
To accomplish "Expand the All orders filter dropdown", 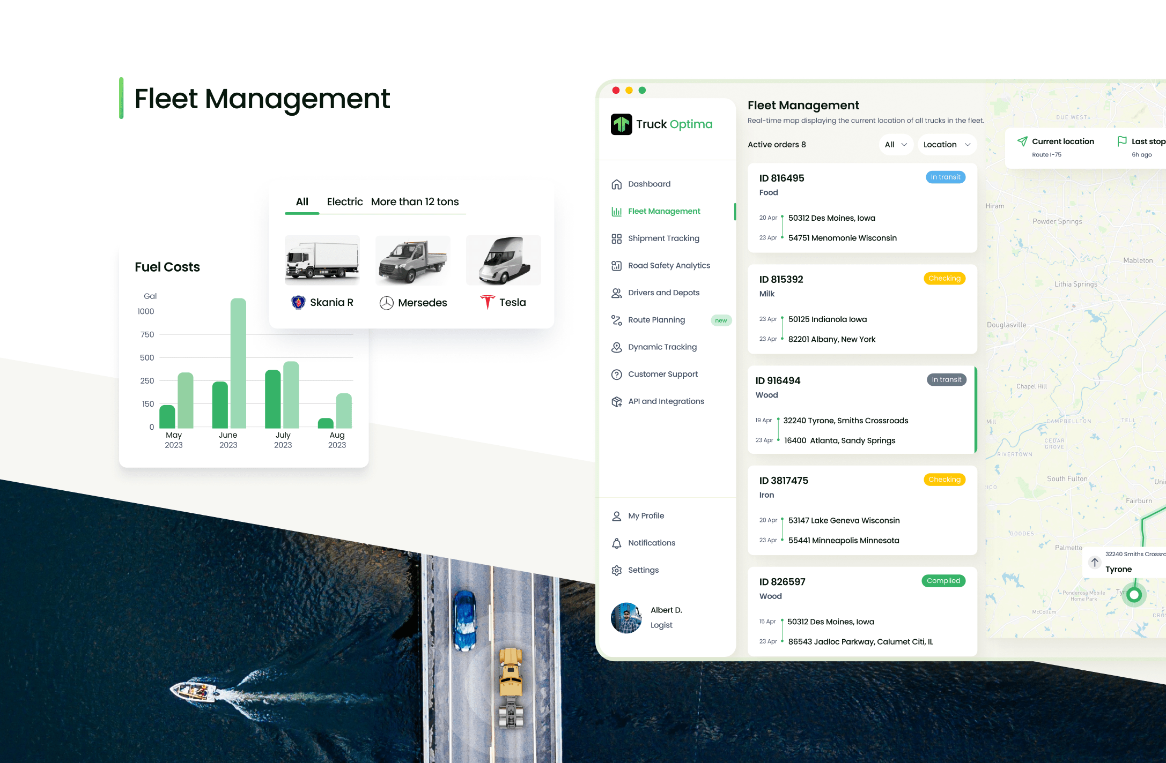I will [896, 145].
